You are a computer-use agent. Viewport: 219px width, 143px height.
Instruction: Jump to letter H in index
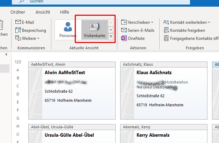(18, 126)
